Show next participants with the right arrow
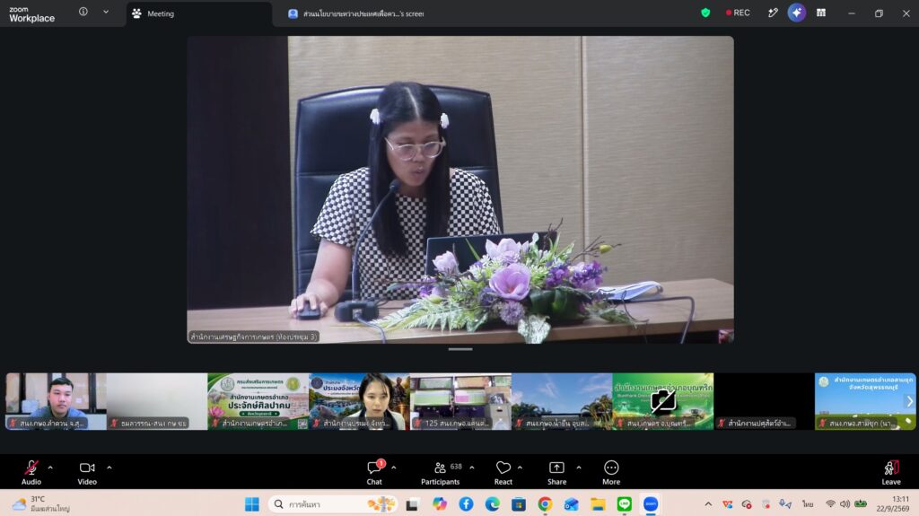919x516 pixels. [x=910, y=402]
